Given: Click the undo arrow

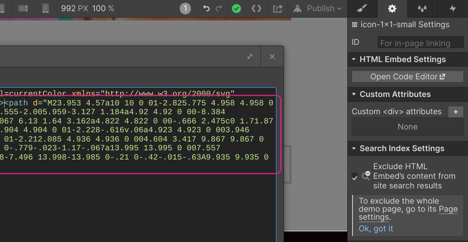Looking at the screenshot, I should tap(206, 8).
